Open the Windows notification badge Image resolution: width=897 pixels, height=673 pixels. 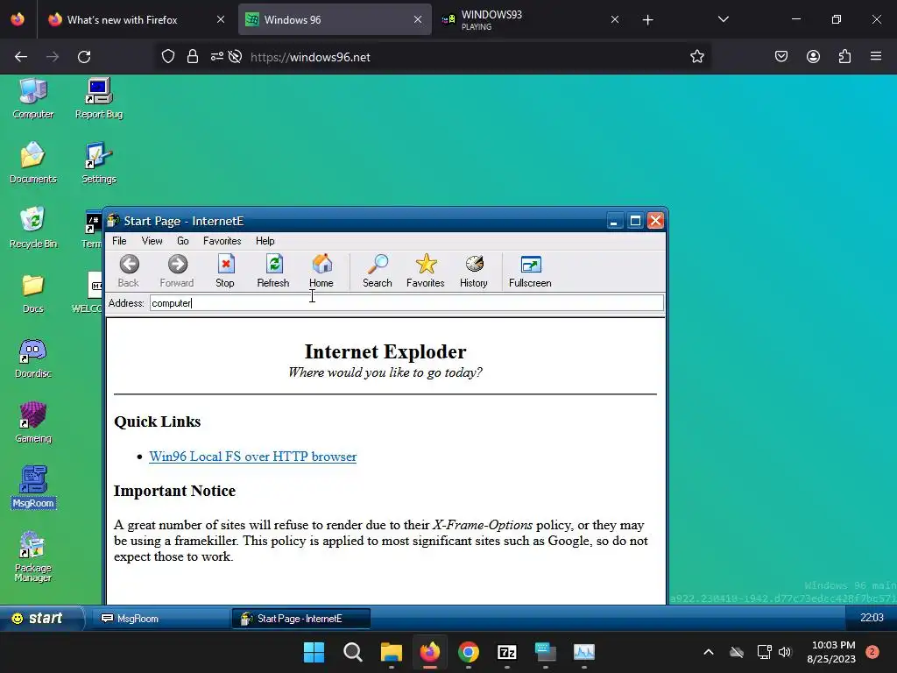[872, 652]
